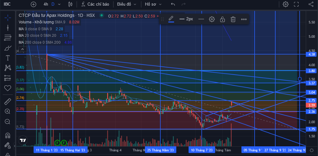Click the first green F event marker

tap(58, 143)
